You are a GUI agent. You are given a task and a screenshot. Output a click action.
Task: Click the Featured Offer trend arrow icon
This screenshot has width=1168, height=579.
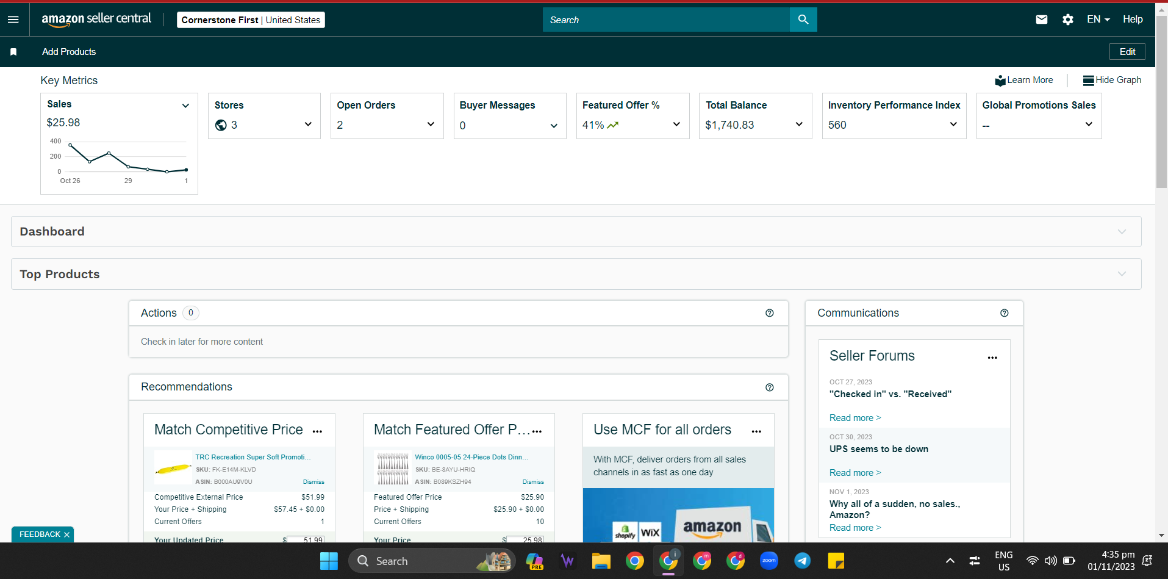(x=612, y=125)
